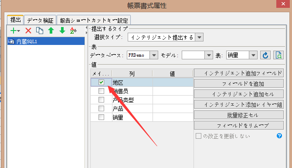Check the 销售员 row checkbox
292x168 pixels.
click(101, 91)
